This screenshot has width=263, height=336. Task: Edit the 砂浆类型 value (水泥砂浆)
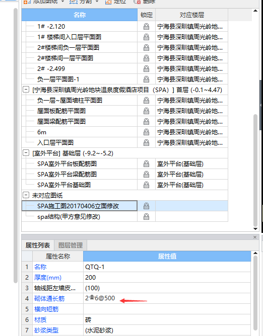pos(167,330)
